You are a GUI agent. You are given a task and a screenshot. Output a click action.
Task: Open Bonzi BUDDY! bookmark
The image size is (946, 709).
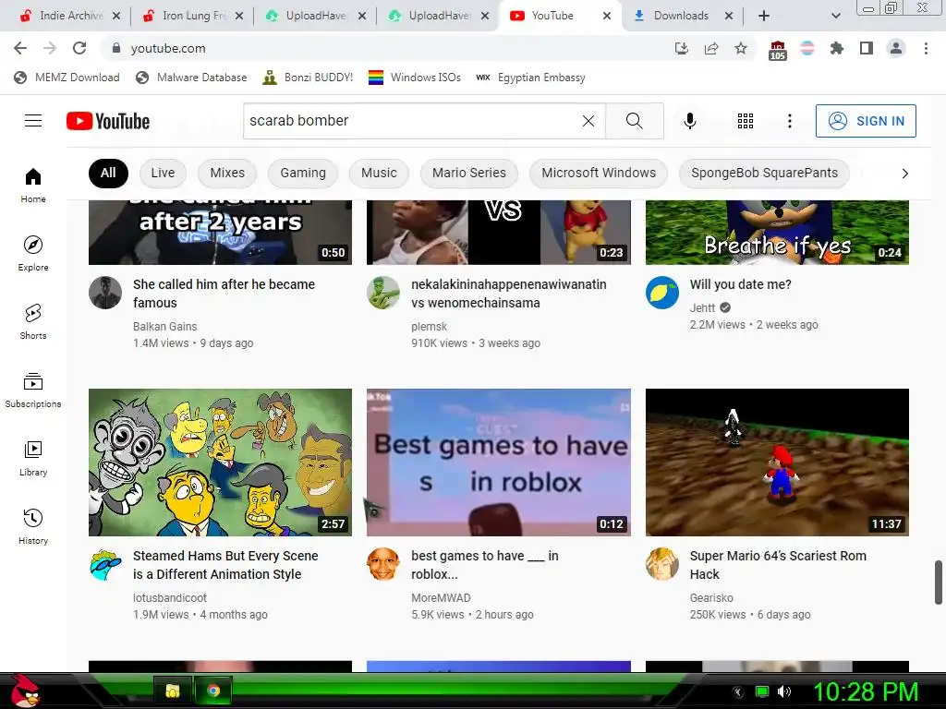point(308,78)
